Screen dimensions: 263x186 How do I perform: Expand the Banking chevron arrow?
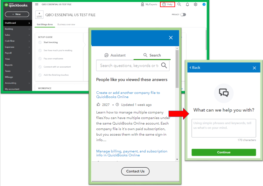coord(29,29)
